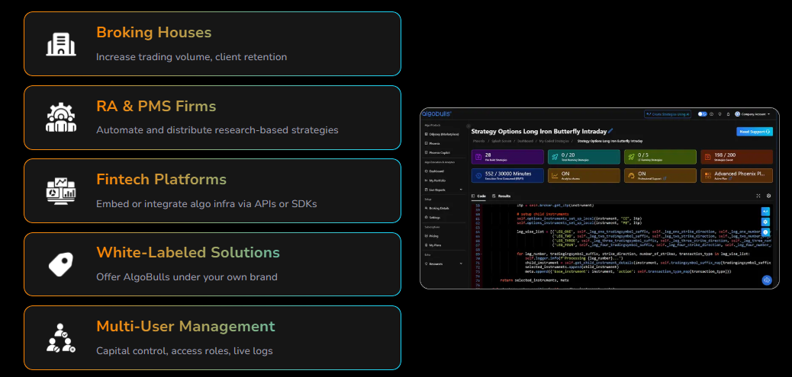Image resolution: width=792 pixels, height=377 pixels.
Task: Click Create Strategies using AI button
Action: click(668, 114)
